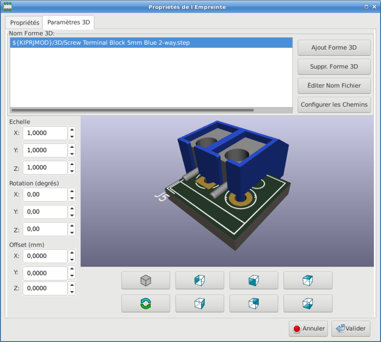Focus the Rotation Y input field
This screenshot has width=381, height=342.
pos(45,212)
